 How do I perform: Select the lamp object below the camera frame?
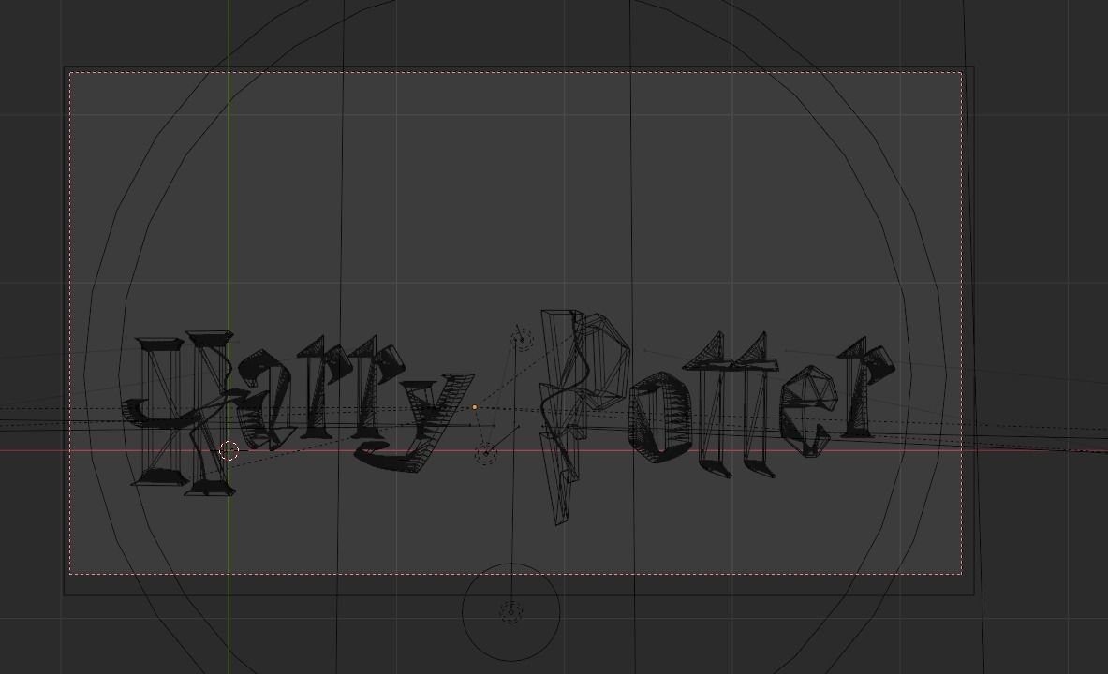coord(511,610)
